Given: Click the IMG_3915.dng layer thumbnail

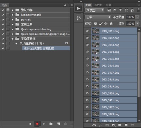Looking at the screenshot, I should click(x=96, y=59).
